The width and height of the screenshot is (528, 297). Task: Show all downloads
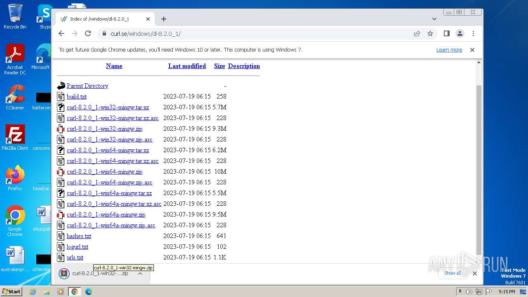[x=453, y=273]
